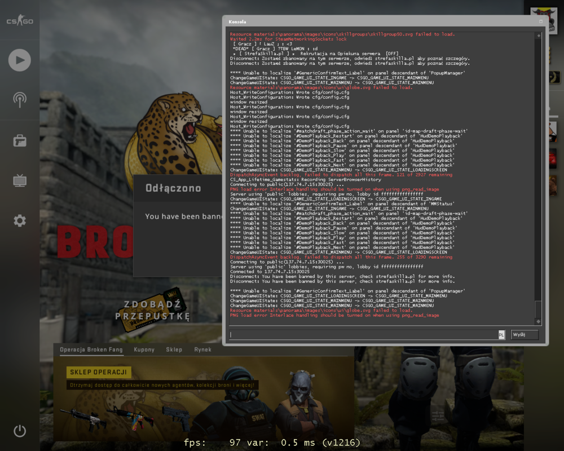
Task: Click the ZDOBĄDŹ PRZEPUSTKĘ pass banner
Action: click(x=153, y=310)
